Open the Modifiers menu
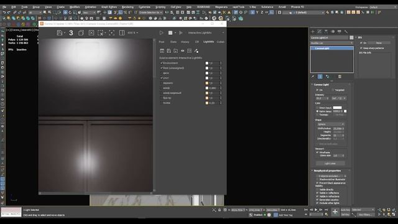This screenshot has width=398, height=224. [75, 7]
